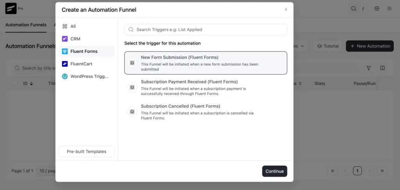Click the WordPress logo icon
Image resolution: width=400 pixels, height=190 pixels.
click(x=65, y=76)
